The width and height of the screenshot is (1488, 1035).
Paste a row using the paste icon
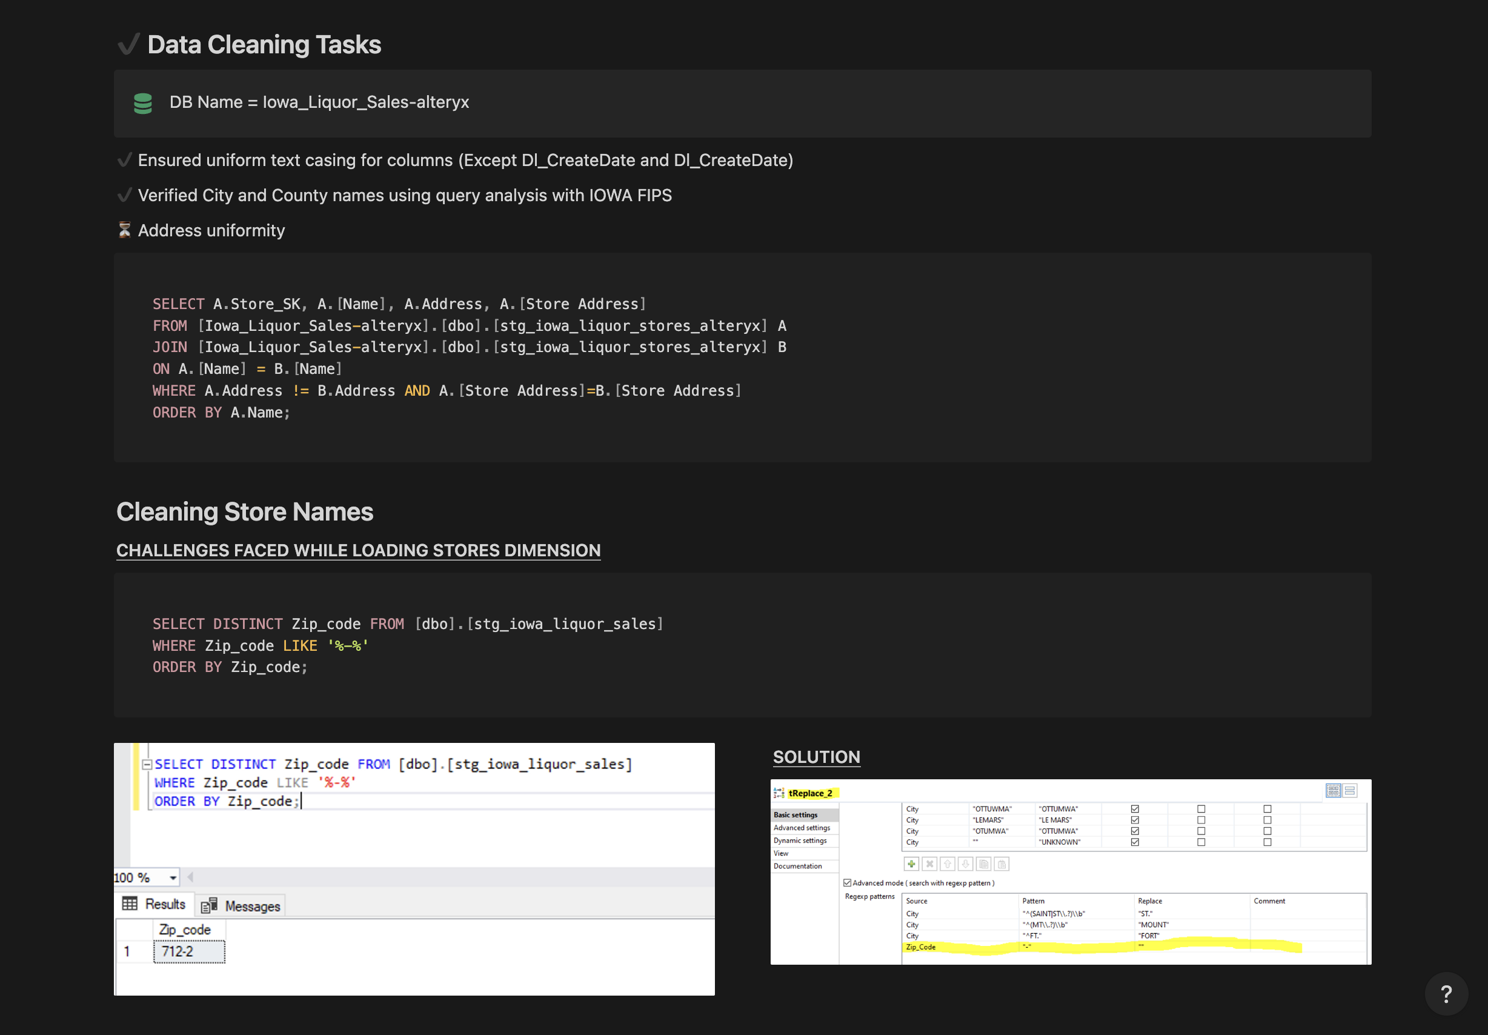tap(1002, 865)
